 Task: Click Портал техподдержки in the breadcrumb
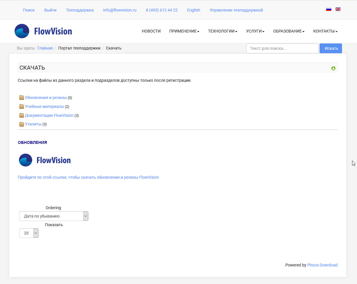click(79, 48)
